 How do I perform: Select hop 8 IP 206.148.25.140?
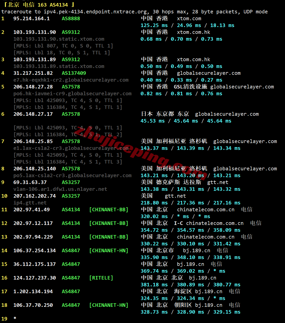[35, 169]
